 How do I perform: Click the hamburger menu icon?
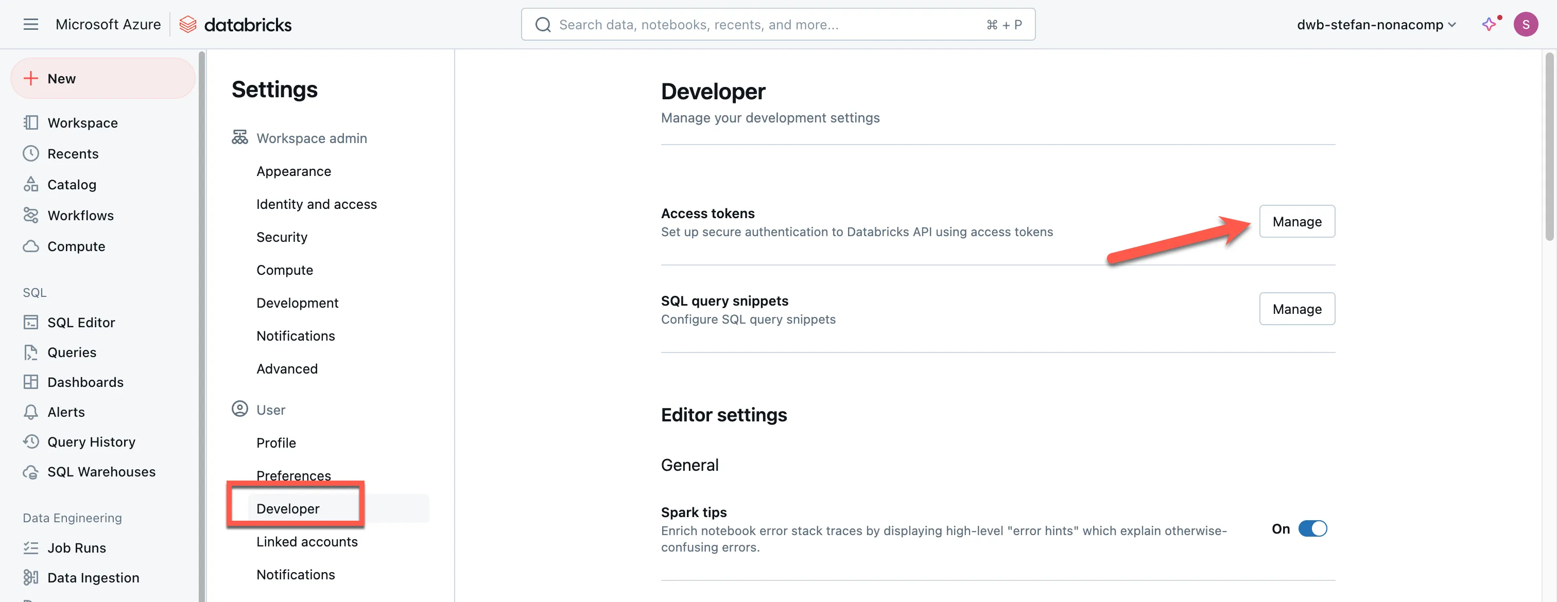pyautogui.click(x=30, y=24)
